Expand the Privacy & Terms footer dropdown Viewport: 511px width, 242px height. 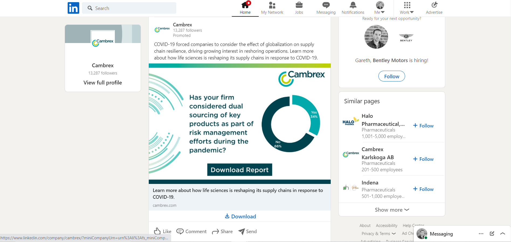coord(379,234)
